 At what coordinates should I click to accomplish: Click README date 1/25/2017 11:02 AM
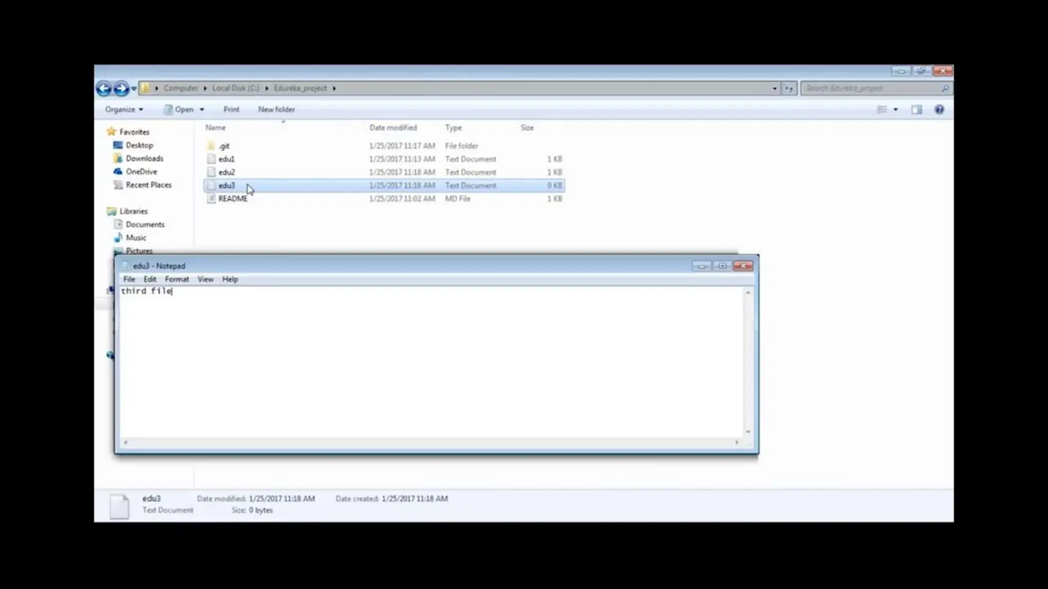pyautogui.click(x=402, y=199)
